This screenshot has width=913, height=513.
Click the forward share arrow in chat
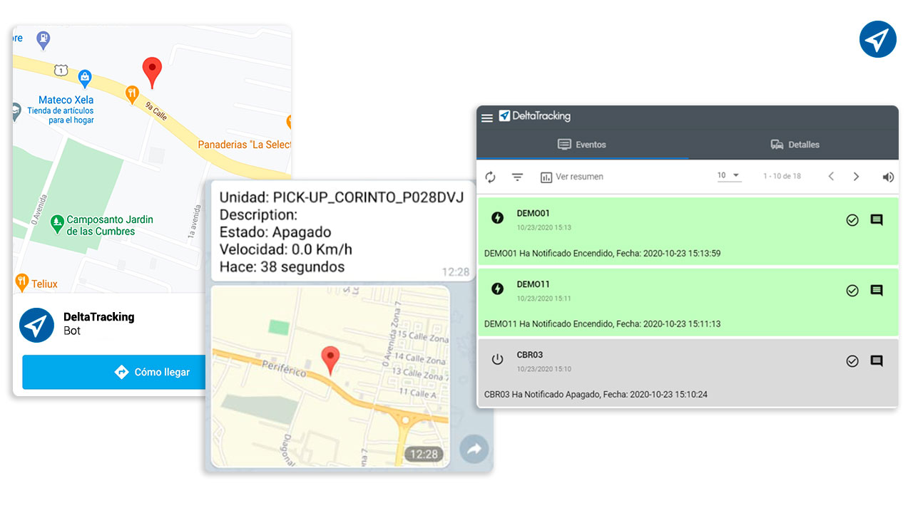point(474,449)
